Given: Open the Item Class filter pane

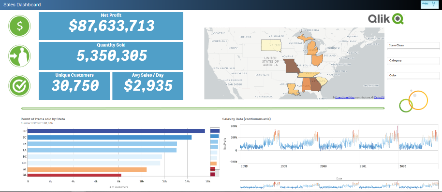Looking at the screenshot, I should (x=413, y=45).
